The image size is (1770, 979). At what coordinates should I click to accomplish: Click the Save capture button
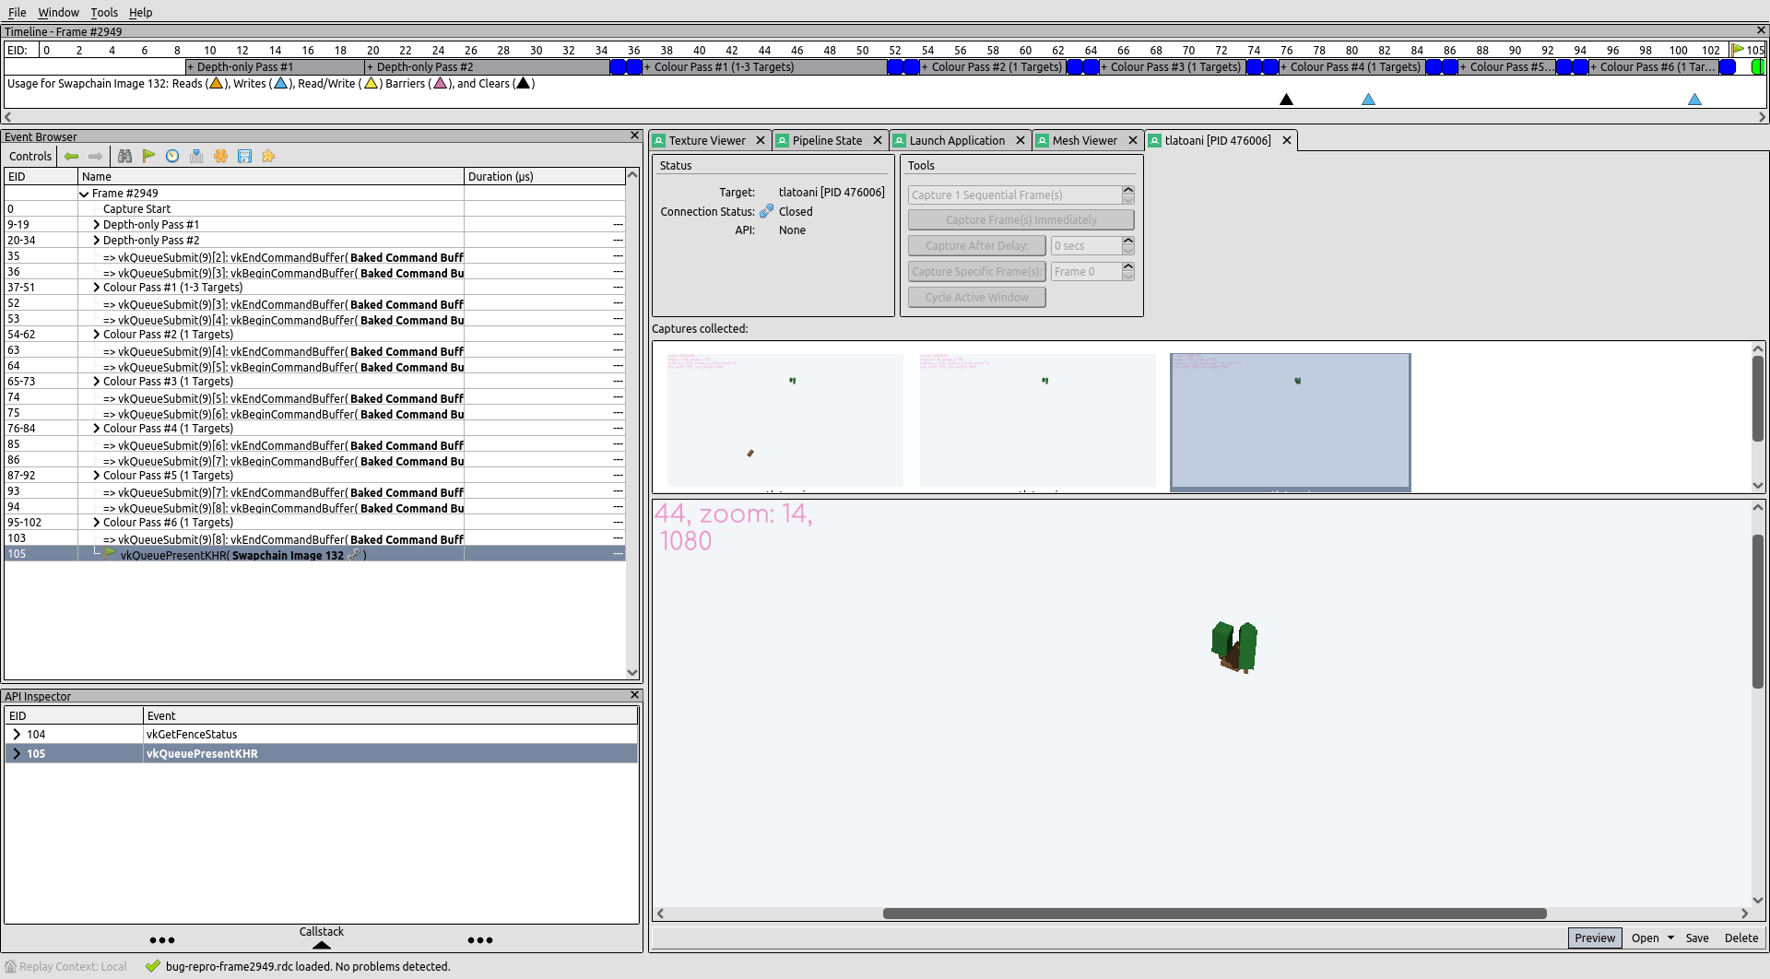(x=1697, y=938)
